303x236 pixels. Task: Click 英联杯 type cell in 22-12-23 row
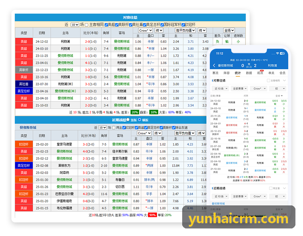click(24, 70)
